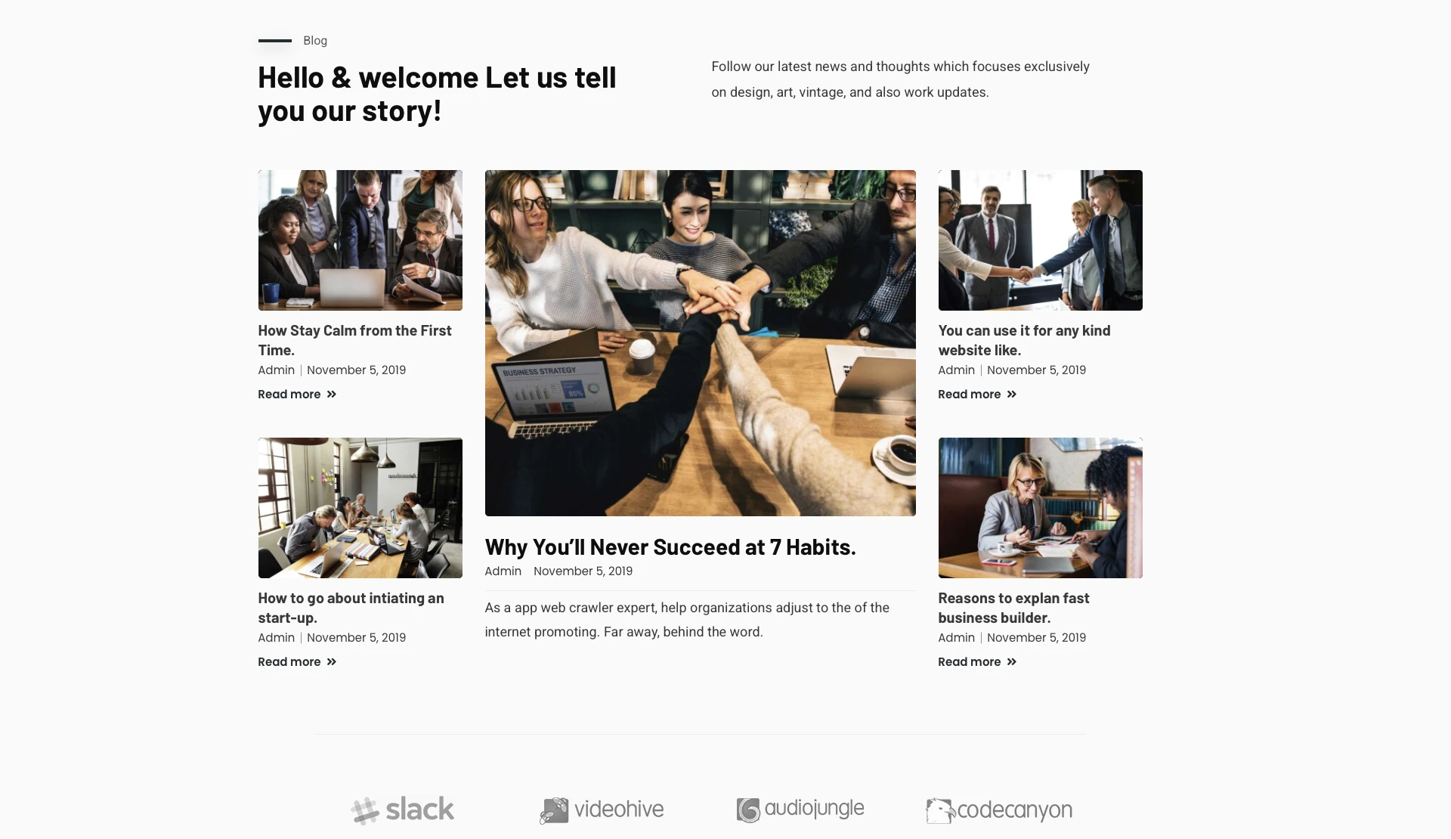The width and height of the screenshot is (1451, 839).
Task: Click double-arrow icon under business builder post
Action: point(1011,662)
